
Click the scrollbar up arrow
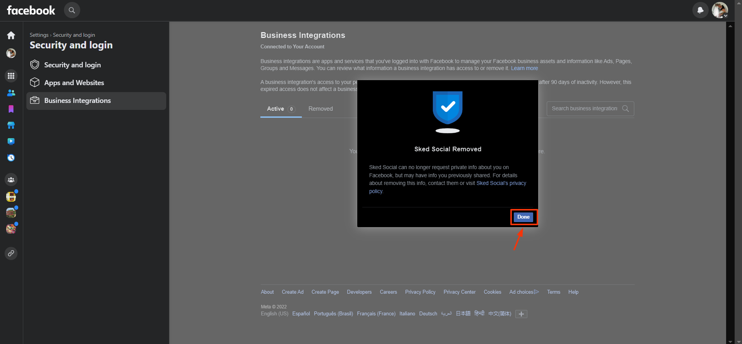730,26
